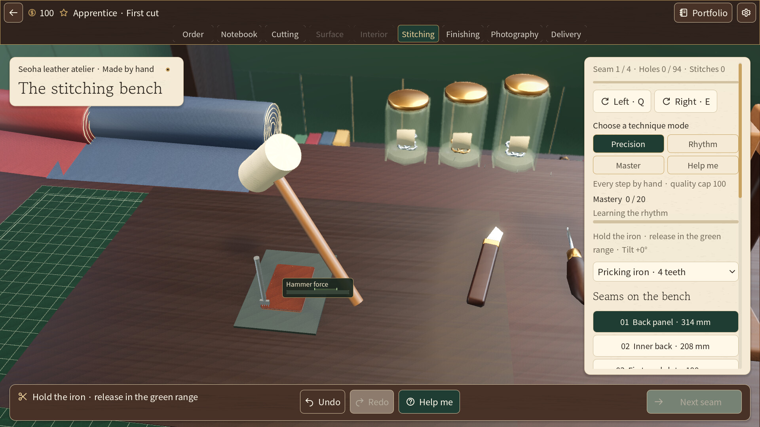Click the Hammer force gauge
Screen dimensions: 760x427
(318, 288)
